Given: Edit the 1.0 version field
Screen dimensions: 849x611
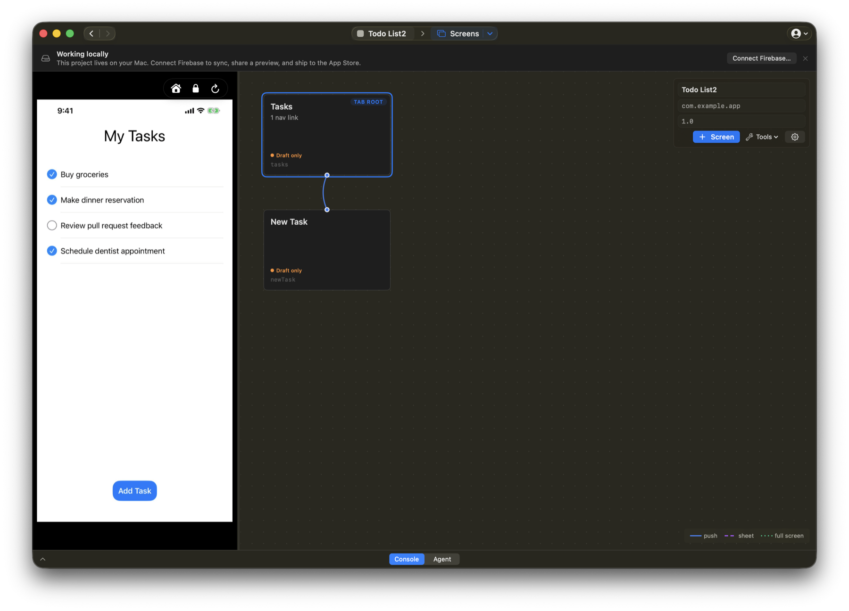Looking at the screenshot, I should click(x=741, y=122).
